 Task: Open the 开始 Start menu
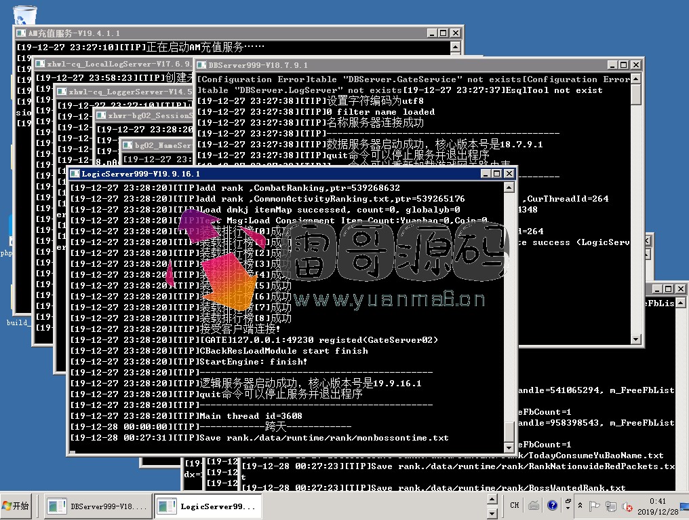[x=16, y=506]
